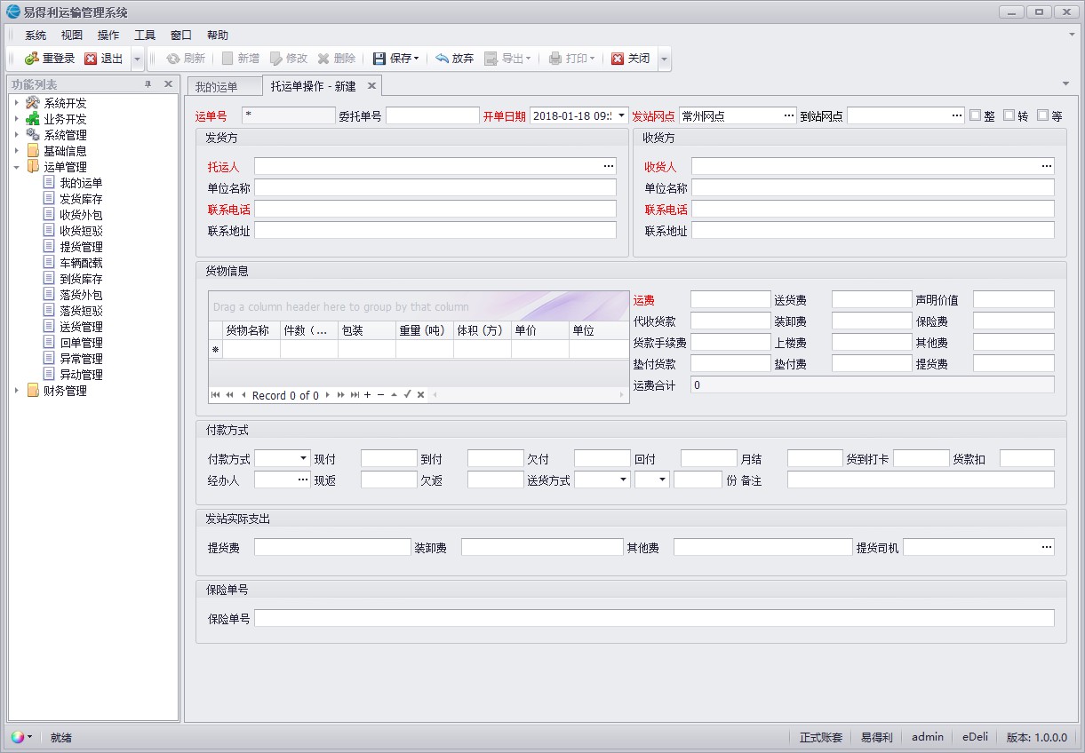Screen dimensions: 1085x753
Task: Open the 工具 menu
Action: pyautogui.click(x=145, y=35)
